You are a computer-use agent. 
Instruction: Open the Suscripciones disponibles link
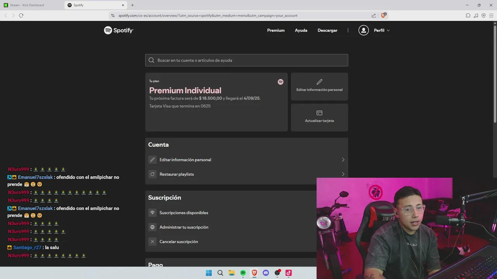tap(184, 213)
